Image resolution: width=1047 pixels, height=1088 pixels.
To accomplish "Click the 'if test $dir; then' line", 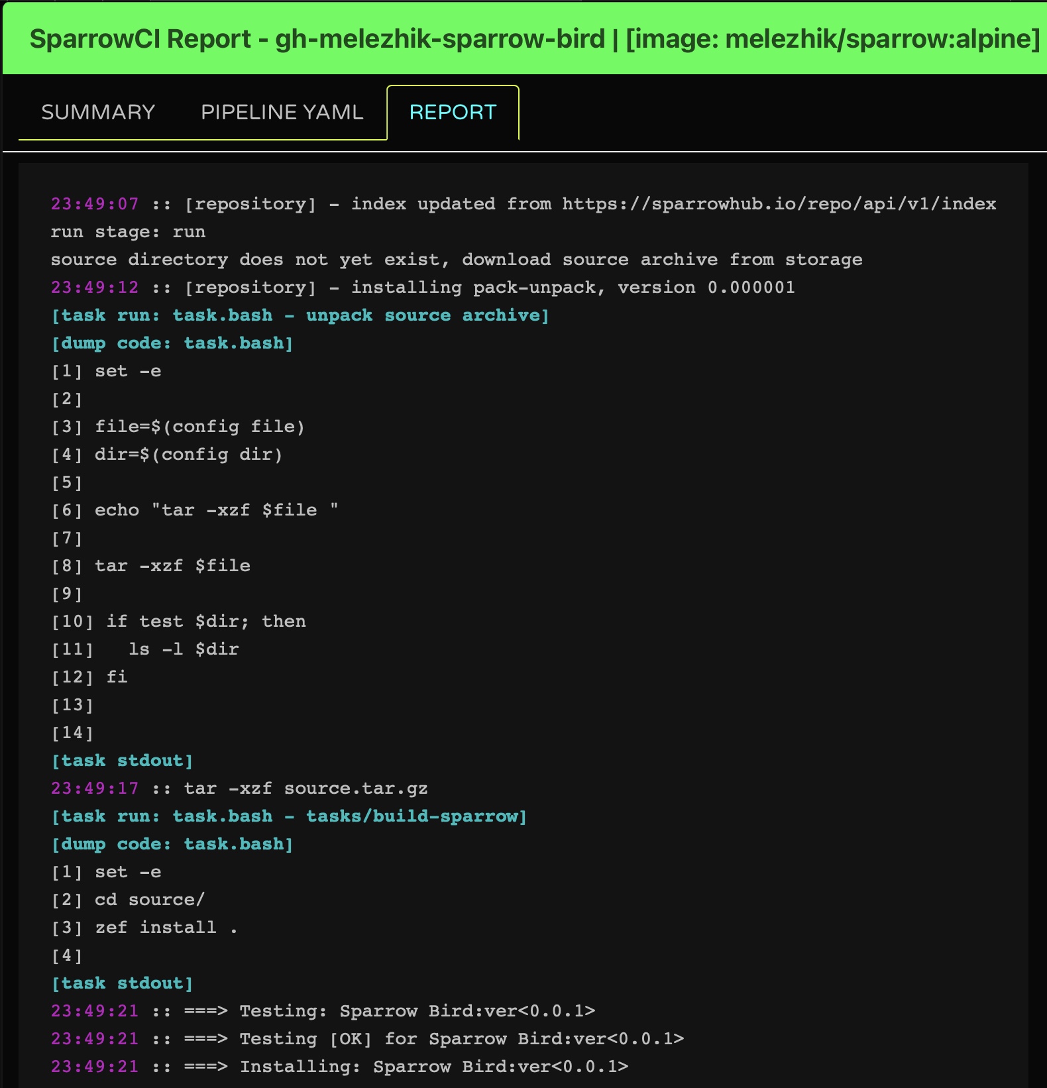I will pos(178,621).
